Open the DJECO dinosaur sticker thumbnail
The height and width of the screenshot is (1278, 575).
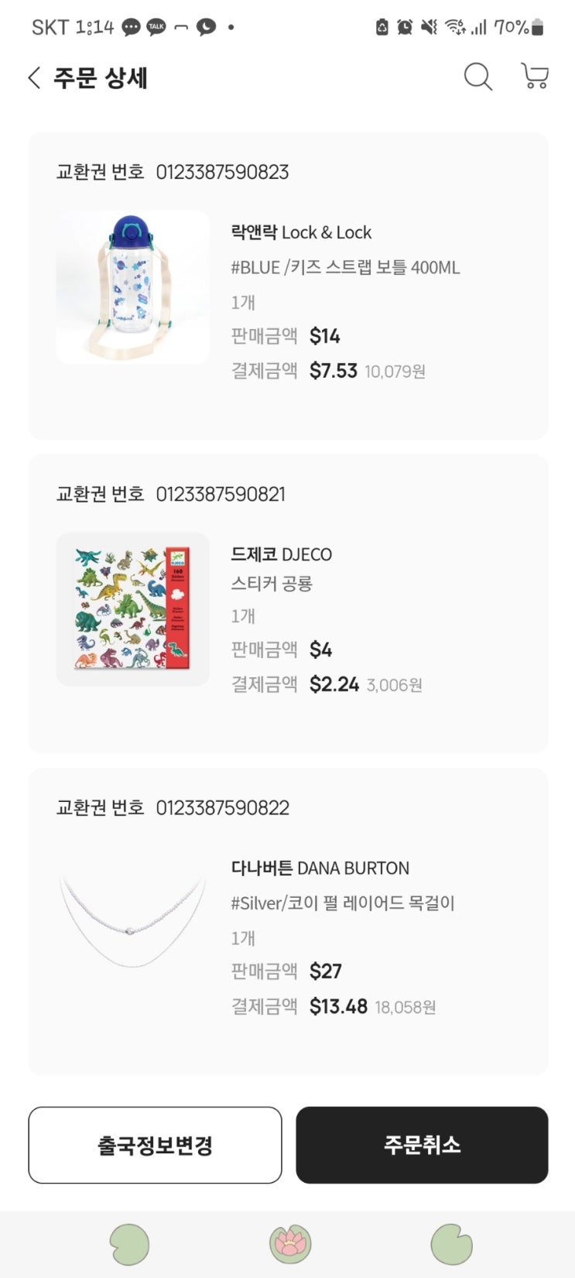(132, 608)
